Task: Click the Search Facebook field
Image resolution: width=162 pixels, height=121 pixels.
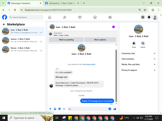Action: (x=26, y=17)
